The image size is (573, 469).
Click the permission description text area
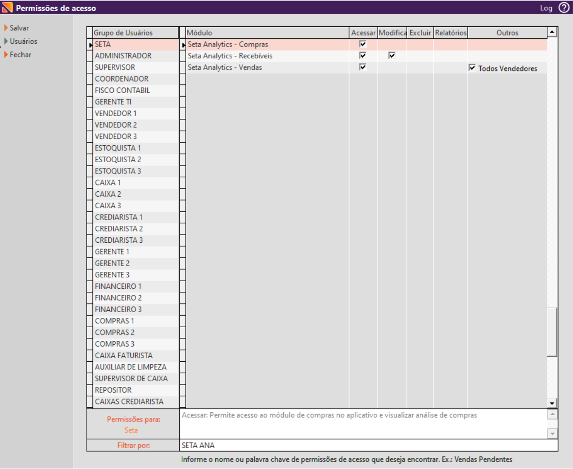[364, 424]
